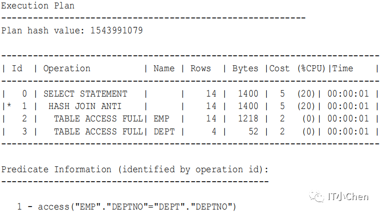This screenshot has height=213, width=381.
Task: Click the 52 bytes value for DEPT
Action: [x=253, y=131]
